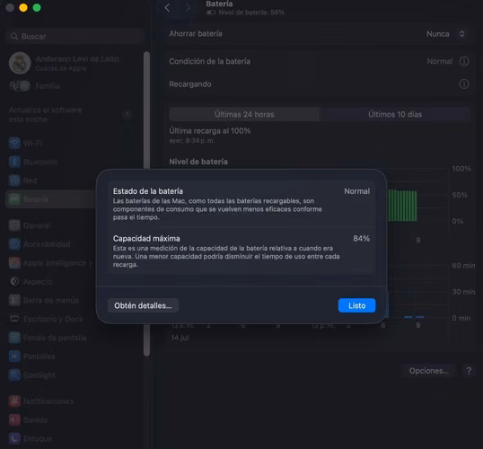Switch to the Últimas 24 horas tab
The height and width of the screenshot is (449, 483).
click(x=244, y=114)
